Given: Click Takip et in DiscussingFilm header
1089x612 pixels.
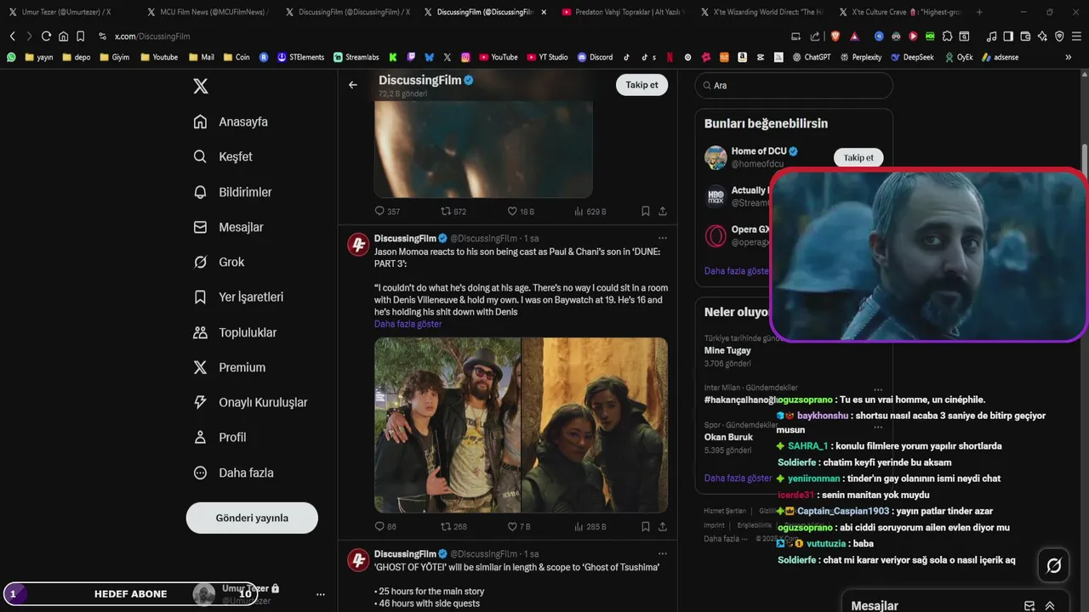Looking at the screenshot, I should pos(641,85).
